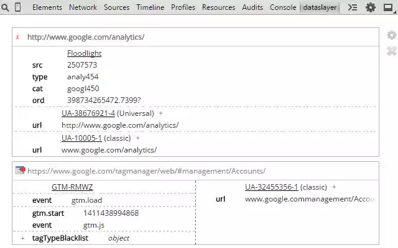
Task: Click the GTM-RMWZ container link
Action: click(x=72, y=187)
